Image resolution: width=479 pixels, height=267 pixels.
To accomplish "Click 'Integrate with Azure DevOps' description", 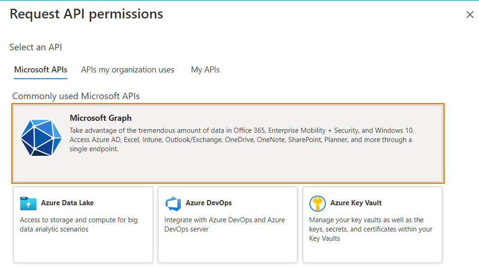I will click(x=225, y=225).
